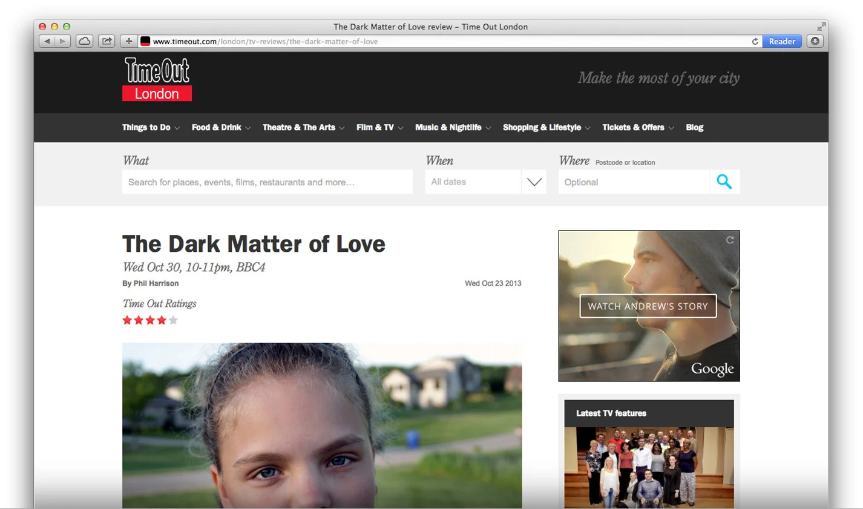Image resolution: width=863 pixels, height=509 pixels.
Task: Click the Wed Oct 23 2013 date
Action: [x=493, y=283]
